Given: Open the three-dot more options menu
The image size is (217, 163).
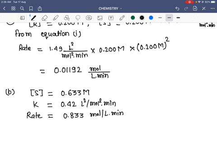Looking at the screenshot, I should (x=212, y=9).
